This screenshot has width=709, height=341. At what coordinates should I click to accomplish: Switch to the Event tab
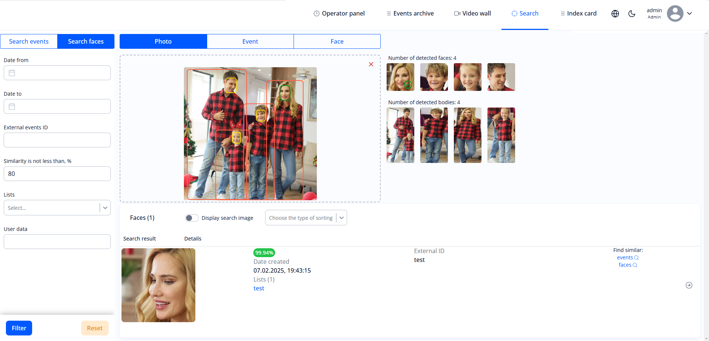(250, 41)
